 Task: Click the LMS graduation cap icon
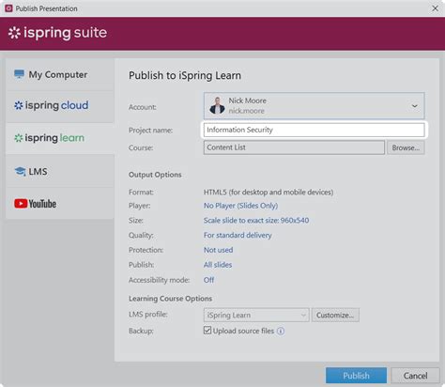click(21, 171)
